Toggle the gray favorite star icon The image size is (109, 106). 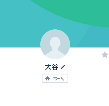tap(105, 55)
